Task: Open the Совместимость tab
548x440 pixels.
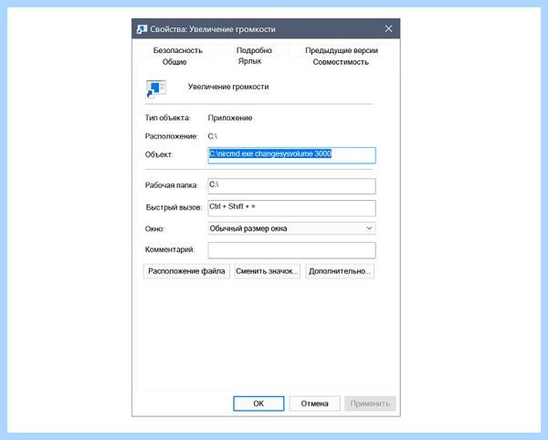Action: coord(341,62)
